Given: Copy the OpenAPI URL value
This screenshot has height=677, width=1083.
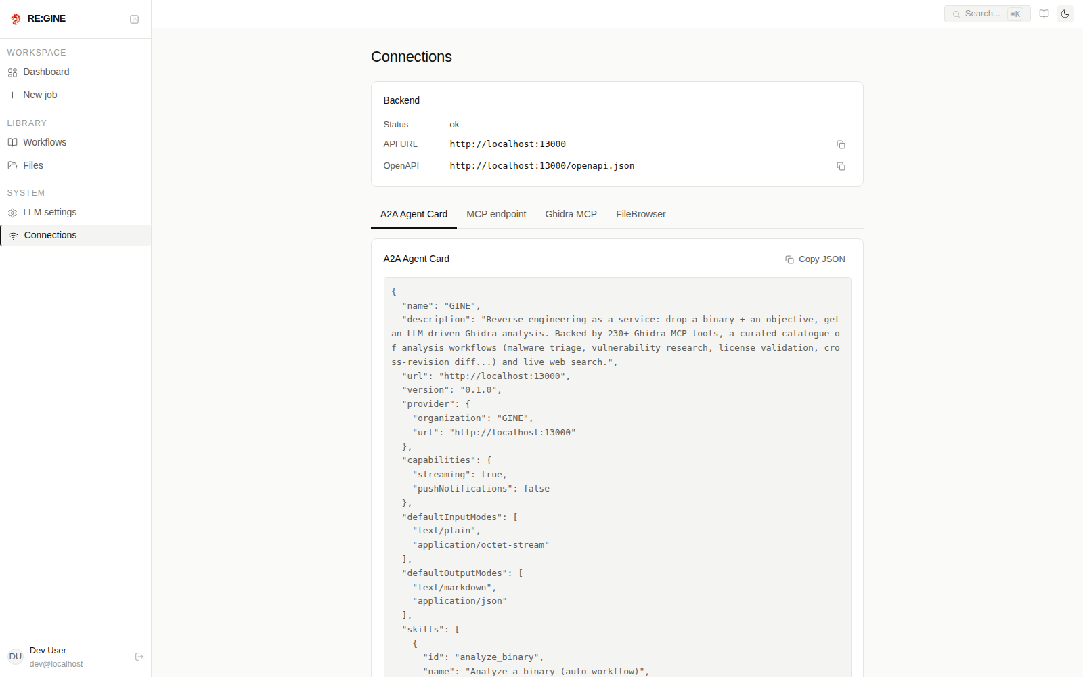Looking at the screenshot, I should (x=841, y=166).
